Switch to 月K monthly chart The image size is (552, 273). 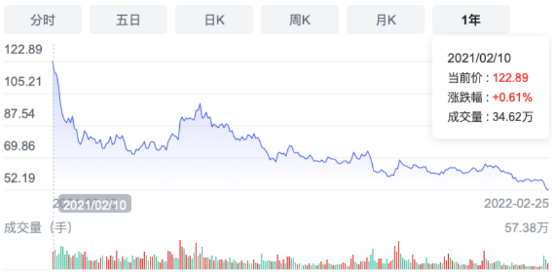[386, 20]
